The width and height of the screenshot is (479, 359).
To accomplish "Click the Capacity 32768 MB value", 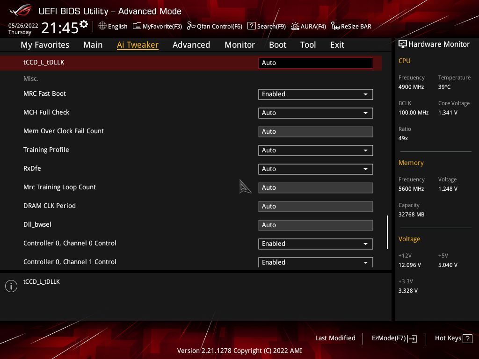I will point(411,215).
